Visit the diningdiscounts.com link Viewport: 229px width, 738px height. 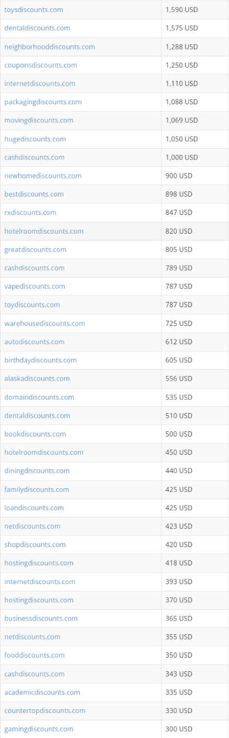pyautogui.click(x=37, y=471)
